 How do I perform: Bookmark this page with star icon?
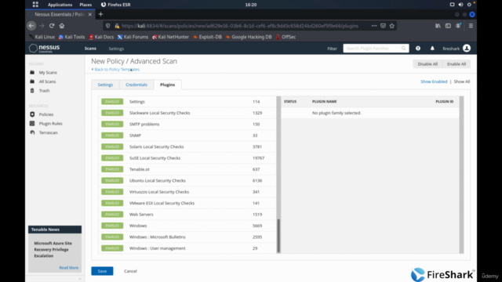pyautogui.click(x=392, y=26)
